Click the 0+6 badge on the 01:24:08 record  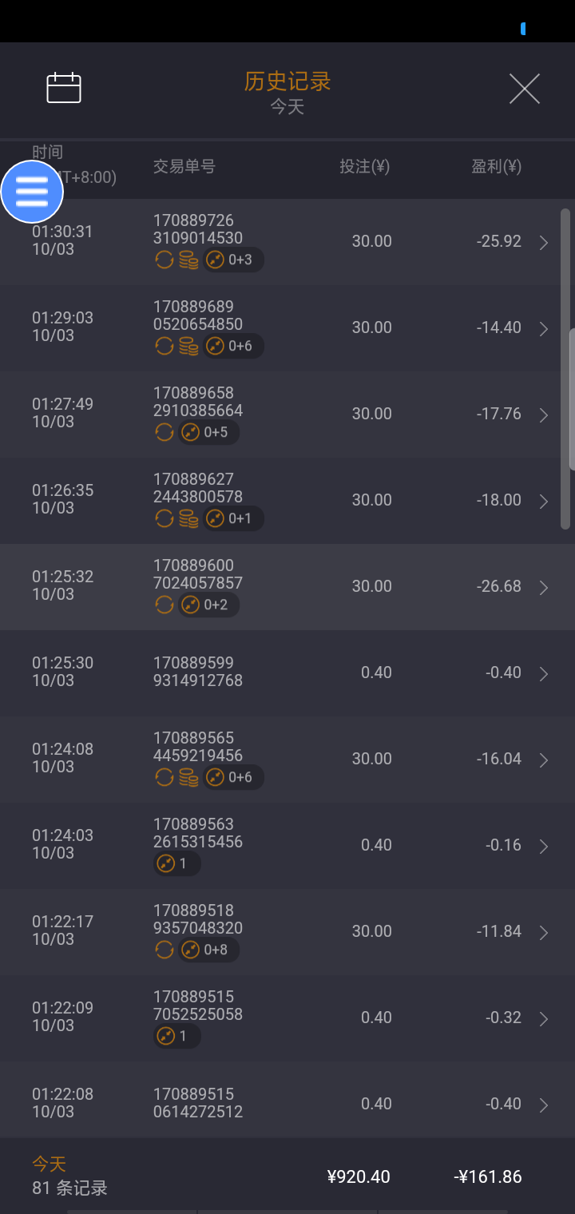(x=233, y=777)
